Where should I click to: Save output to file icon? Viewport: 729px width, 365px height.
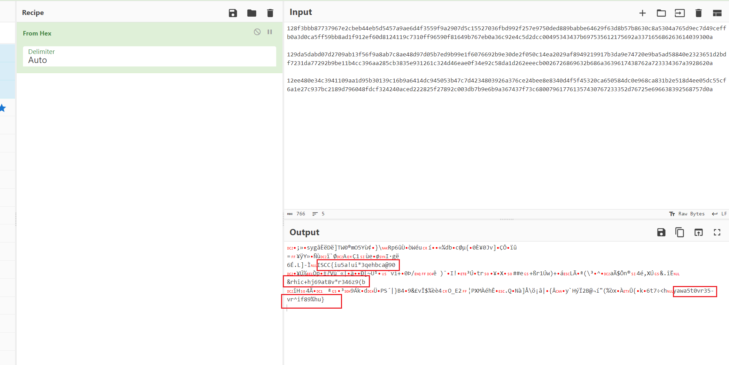click(661, 232)
